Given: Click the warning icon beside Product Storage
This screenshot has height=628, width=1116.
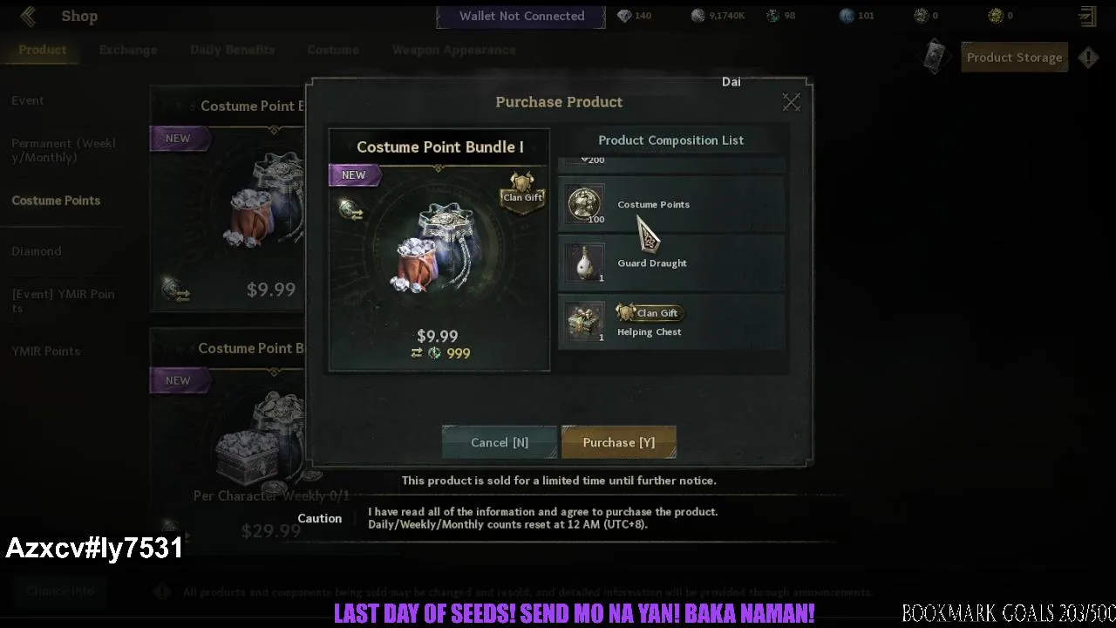Looking at the screenshot, I should coord(1088,58).
